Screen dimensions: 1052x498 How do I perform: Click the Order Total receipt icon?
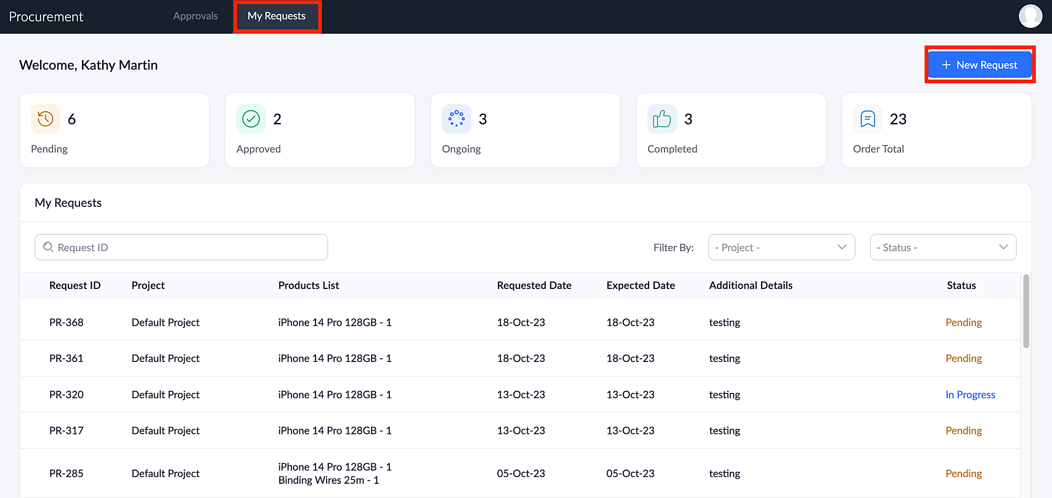point(867,119)
